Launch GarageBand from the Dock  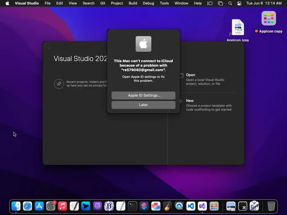click(x=168, y=206)
